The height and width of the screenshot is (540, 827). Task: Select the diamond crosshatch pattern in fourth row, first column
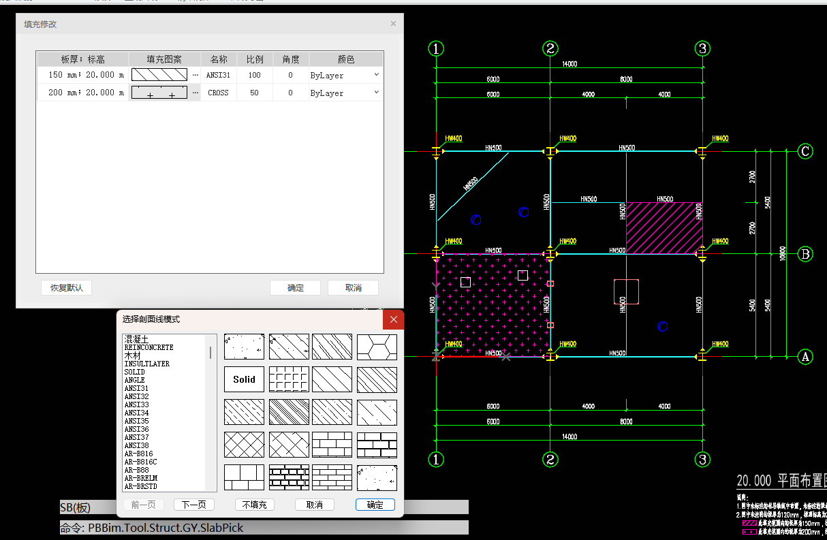click(244, 445)
